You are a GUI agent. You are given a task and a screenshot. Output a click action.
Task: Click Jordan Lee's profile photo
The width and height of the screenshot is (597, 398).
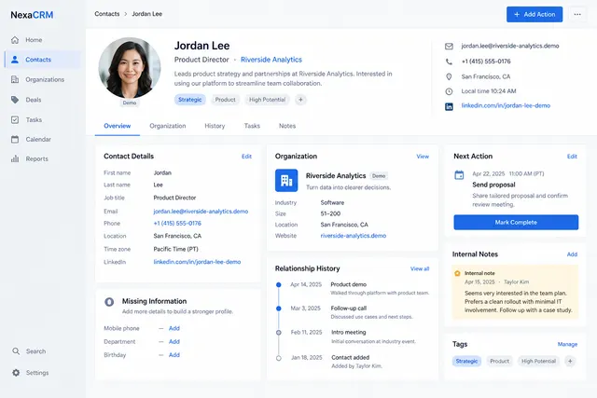[130, 68]
